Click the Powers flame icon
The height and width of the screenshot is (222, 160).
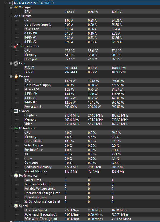[x=16, y=76]
